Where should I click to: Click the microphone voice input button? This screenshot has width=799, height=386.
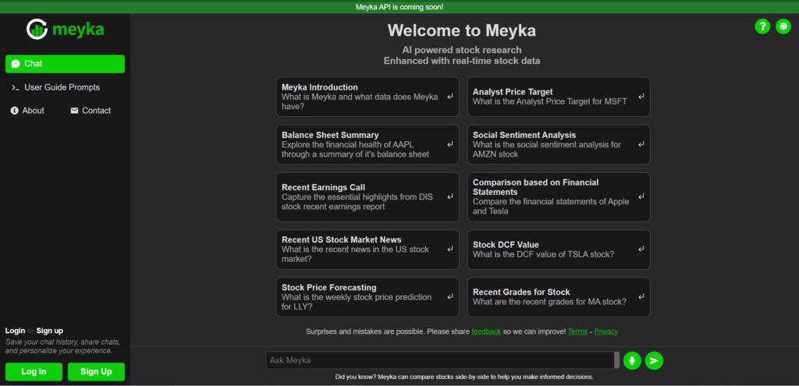tap(632, 360)
